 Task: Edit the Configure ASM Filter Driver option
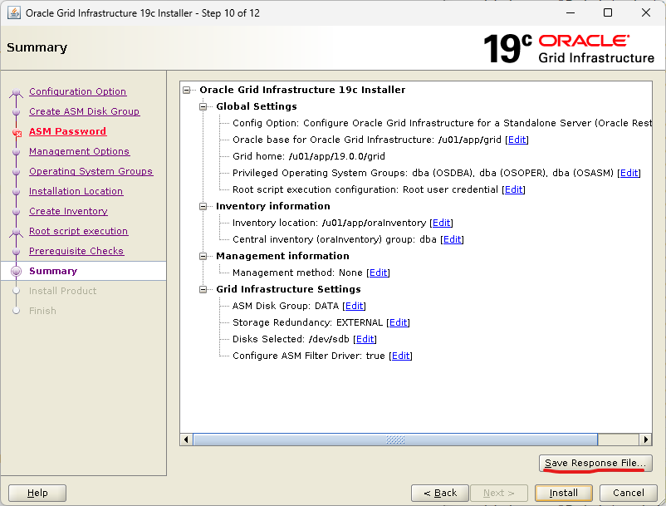(x=400, y=356)
